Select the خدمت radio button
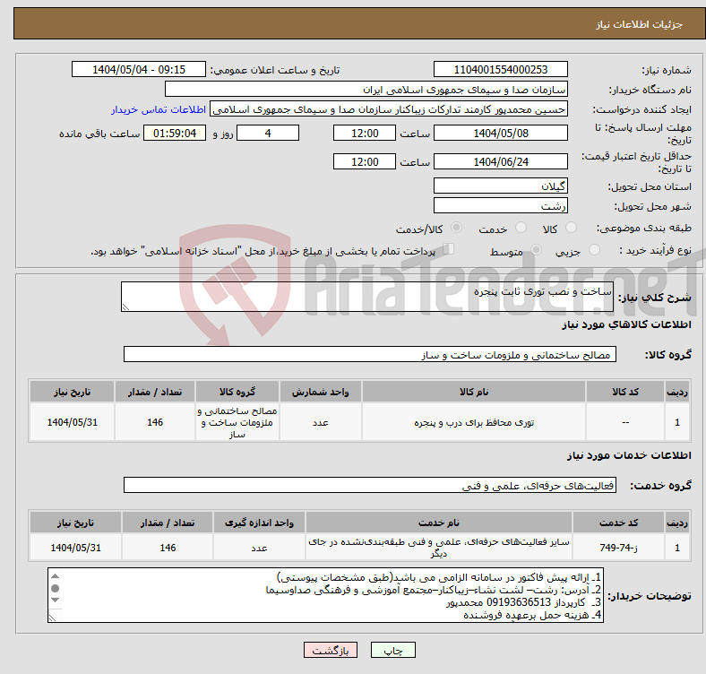The width and height of the screenshot is (706, 674). click(521, 228)
